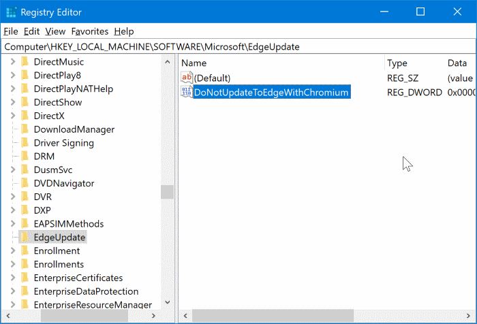Click the Data column header
The height and width of the screenshot is (324, 477).
tap(460, 63)
